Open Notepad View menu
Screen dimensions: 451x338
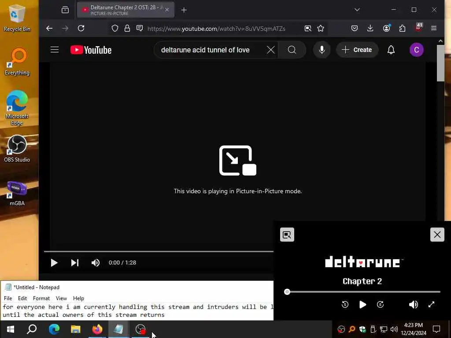point(61,298)
